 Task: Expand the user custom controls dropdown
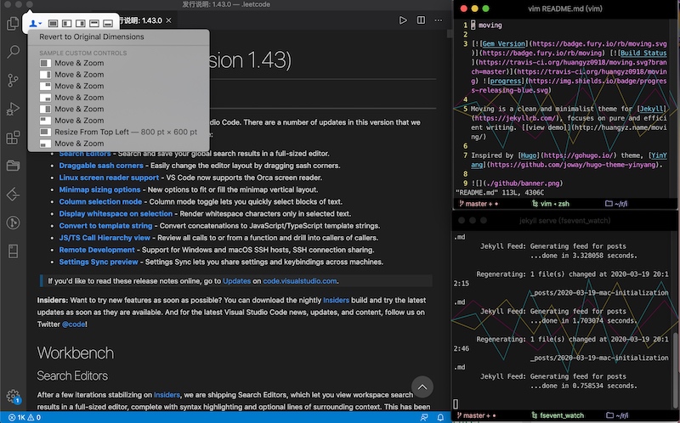pyautogui.click(x=35, y=23)
